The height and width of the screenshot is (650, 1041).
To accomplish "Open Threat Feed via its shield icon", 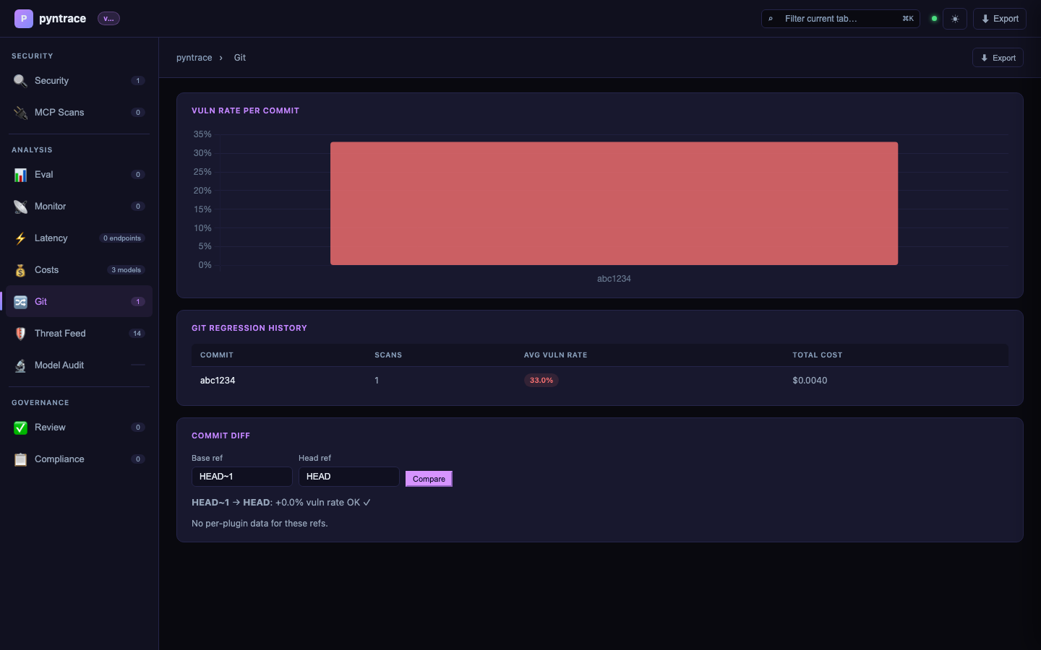I will point(20,334).
